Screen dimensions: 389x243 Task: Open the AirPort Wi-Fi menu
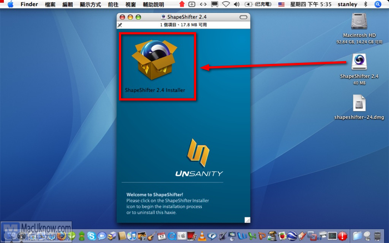(226, 4)
